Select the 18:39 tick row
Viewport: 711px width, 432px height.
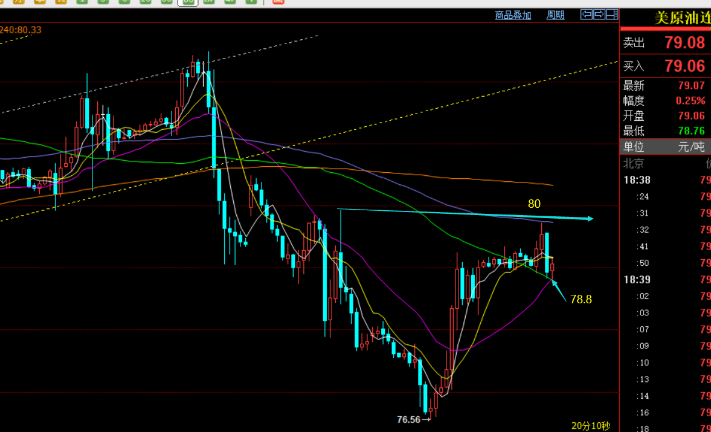click(665, 280)
